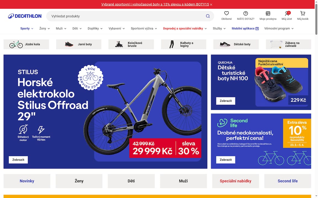Click Zobrazit on Stilus Offroad banner
Screen dimensions: 318x198
click(x=18, y=160)
